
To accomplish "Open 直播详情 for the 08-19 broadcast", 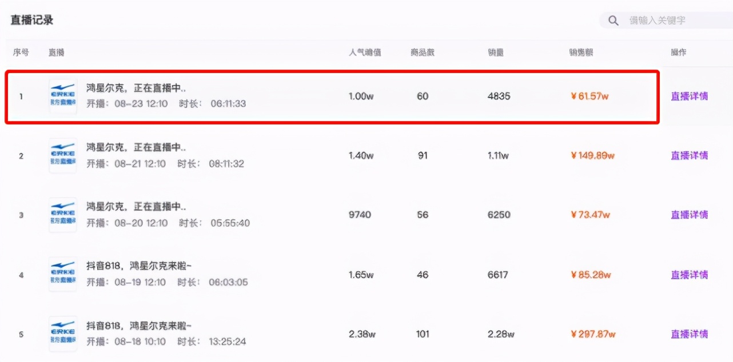I will coord(689,275).
